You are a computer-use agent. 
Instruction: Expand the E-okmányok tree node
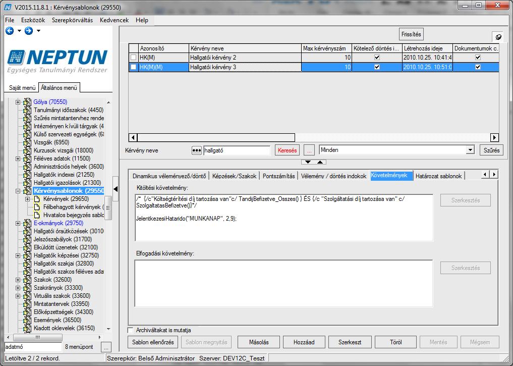pyautogui.click(x=18, y=223)
